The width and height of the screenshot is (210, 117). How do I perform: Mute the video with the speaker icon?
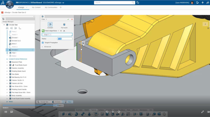pyautogui.click(x=6, y=112)
